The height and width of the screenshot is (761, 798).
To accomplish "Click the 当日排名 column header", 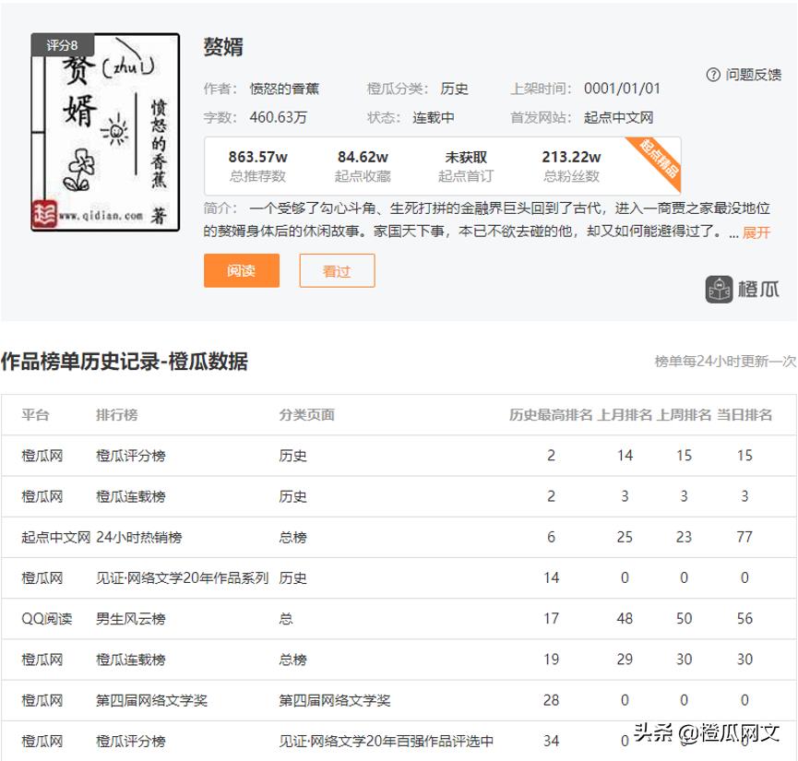I will tap(744, 415).
